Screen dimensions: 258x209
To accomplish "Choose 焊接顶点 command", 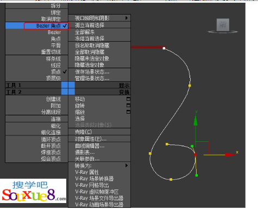I will coord(36,152).
